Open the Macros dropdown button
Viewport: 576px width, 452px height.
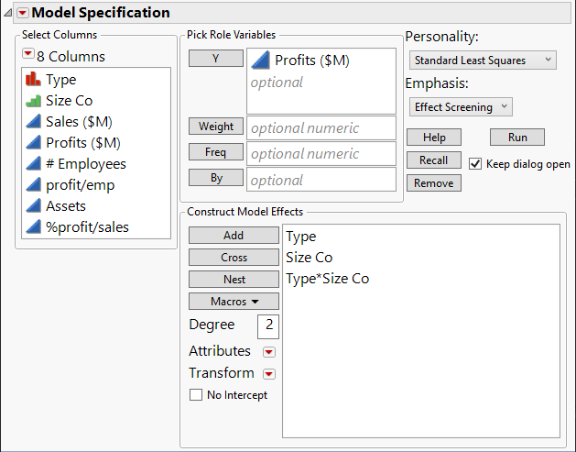(234, 301)
